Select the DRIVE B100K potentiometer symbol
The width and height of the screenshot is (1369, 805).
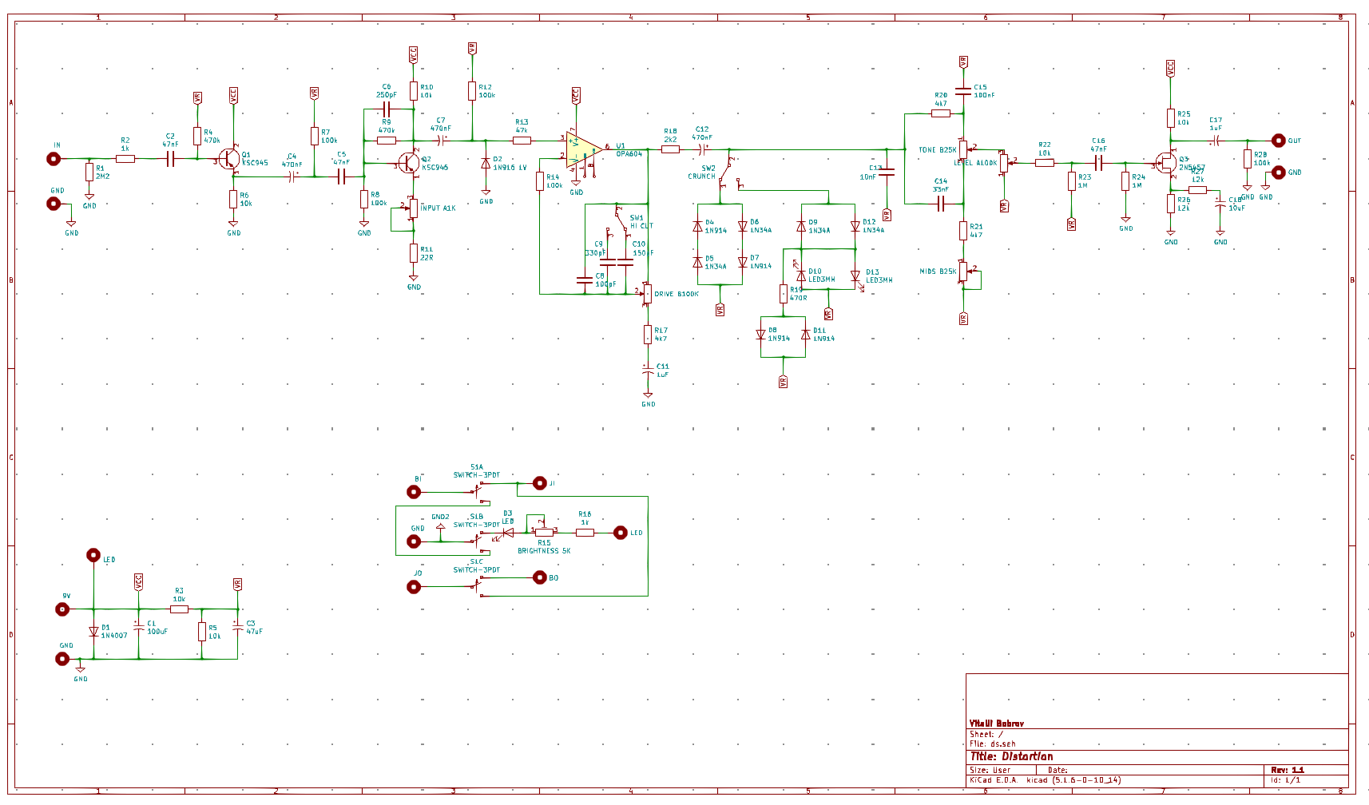pos(646,293)
